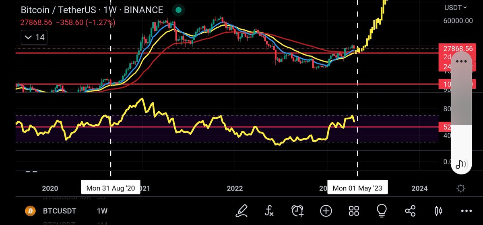Viewport: 483px width, 225px height.
Task: Tap the 2020 time axis label
Action: point(50,188)
